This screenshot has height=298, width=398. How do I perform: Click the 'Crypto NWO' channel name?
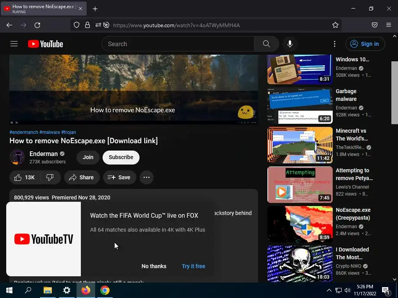click(x=348, y=266)
